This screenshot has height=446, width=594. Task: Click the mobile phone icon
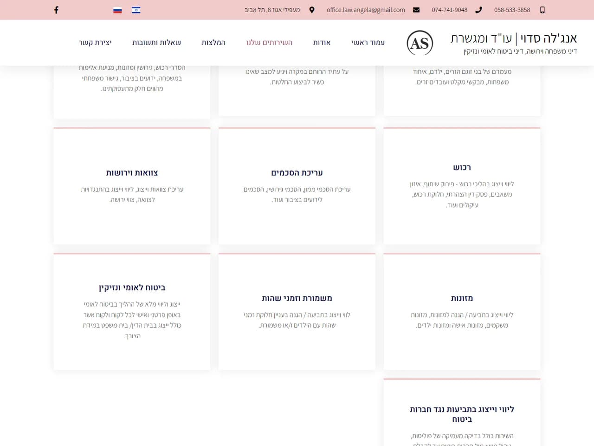[x=542, y=10]
